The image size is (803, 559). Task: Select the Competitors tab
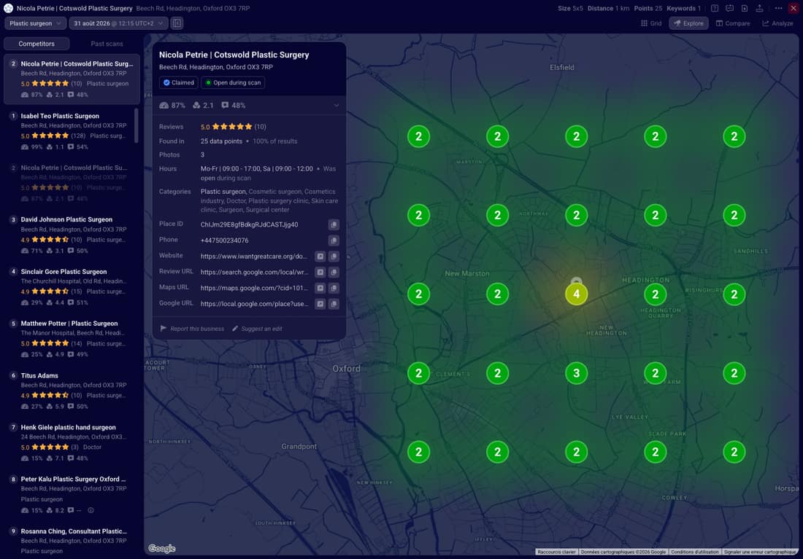click(x=36, y=44)
